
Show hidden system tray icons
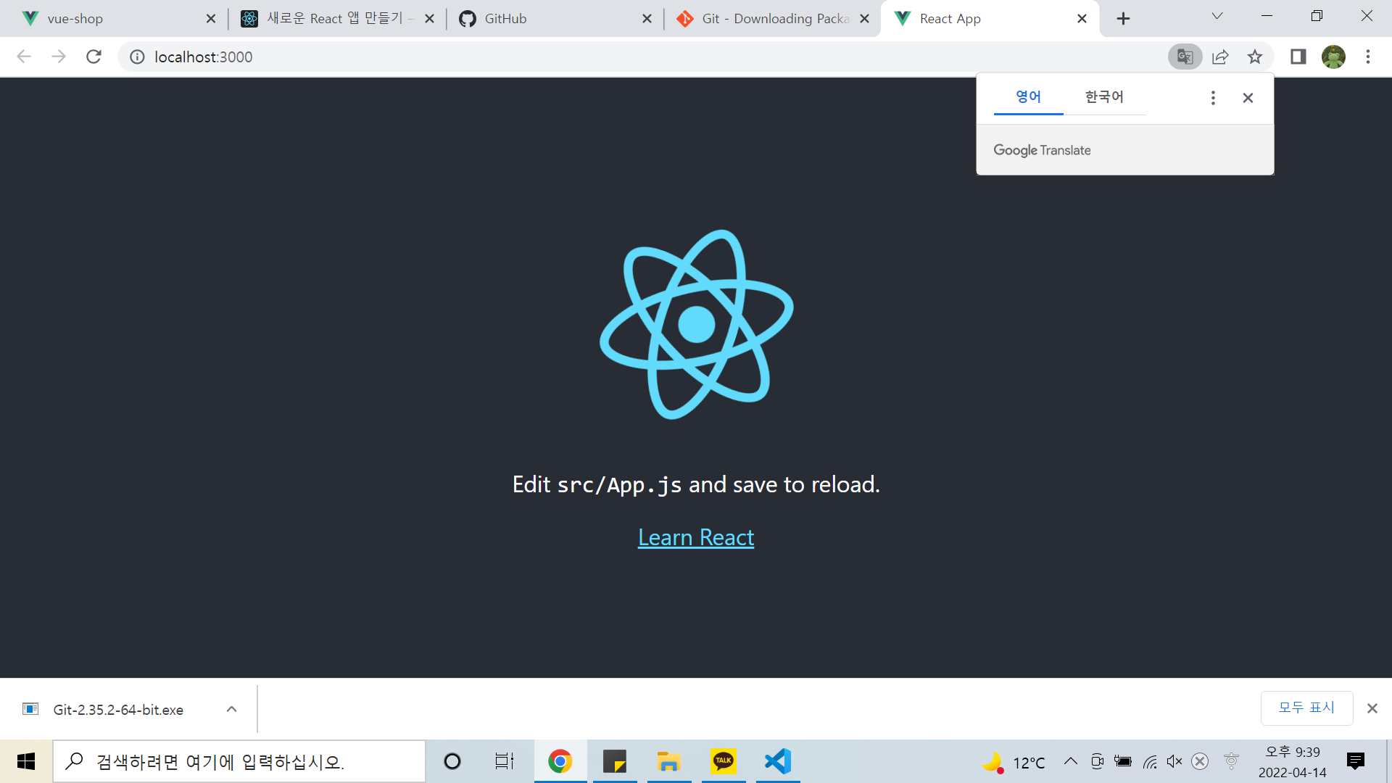click(1071, 761)
